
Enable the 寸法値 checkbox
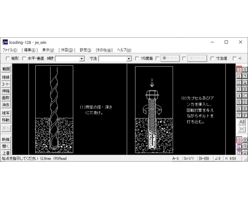pos(212,58)
